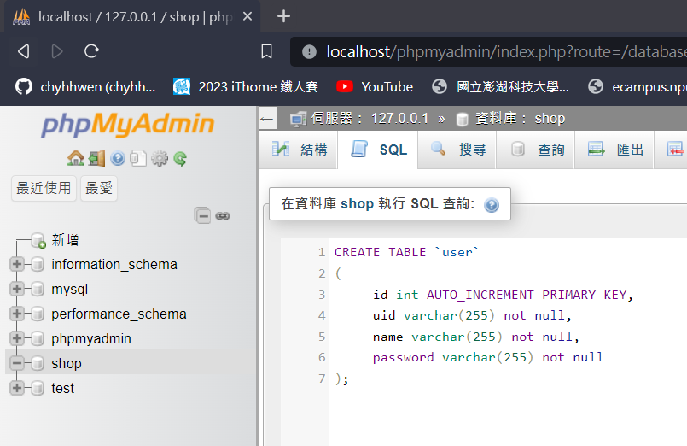Screen dimensions: 687x446
Task: Select the test database
Action: pos(62,388)
